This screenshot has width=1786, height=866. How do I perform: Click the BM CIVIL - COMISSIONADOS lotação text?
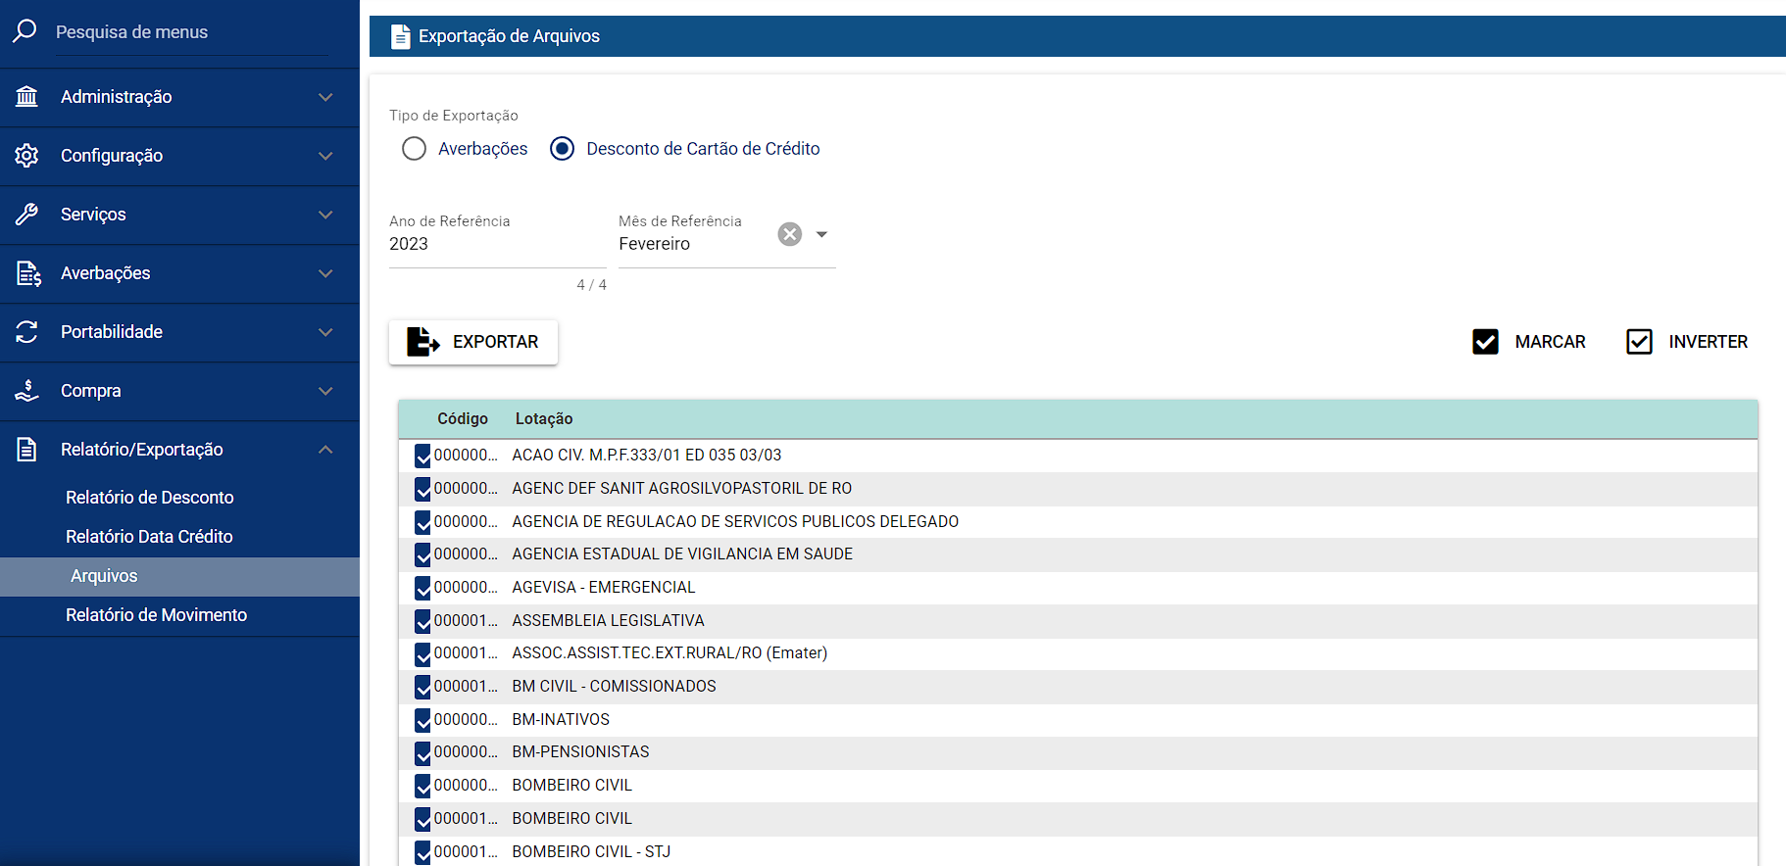(x=615, y=687)
